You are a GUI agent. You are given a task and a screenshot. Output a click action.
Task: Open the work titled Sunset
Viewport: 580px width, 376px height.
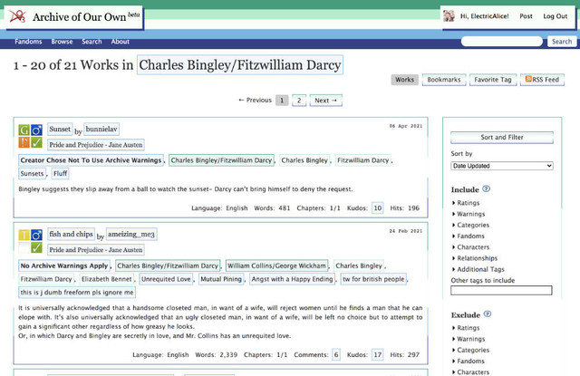pyautogui.click(x=60, y=129)
